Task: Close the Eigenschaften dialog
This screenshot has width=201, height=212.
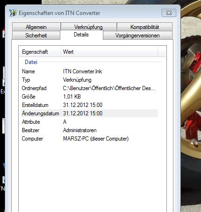Action: point(169,13)
